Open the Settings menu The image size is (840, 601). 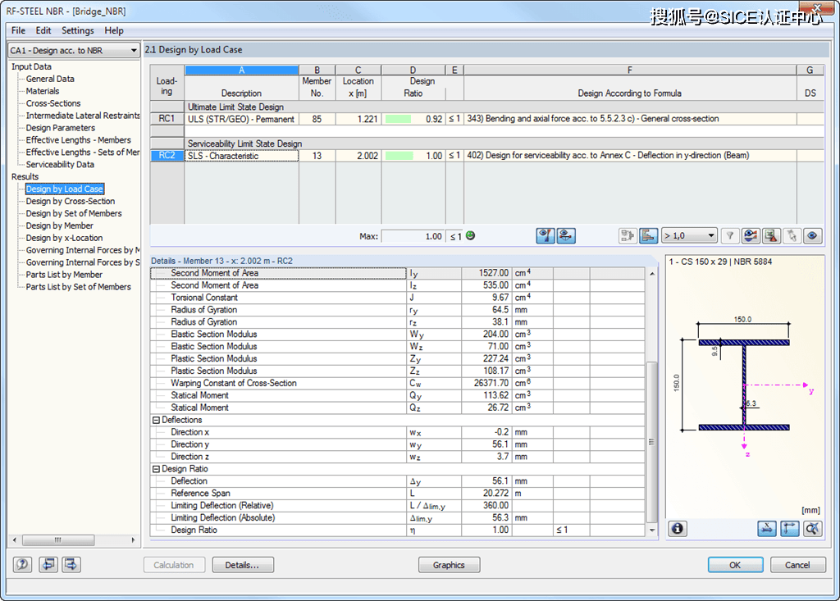pyautogui.click(x=78, y=30)
